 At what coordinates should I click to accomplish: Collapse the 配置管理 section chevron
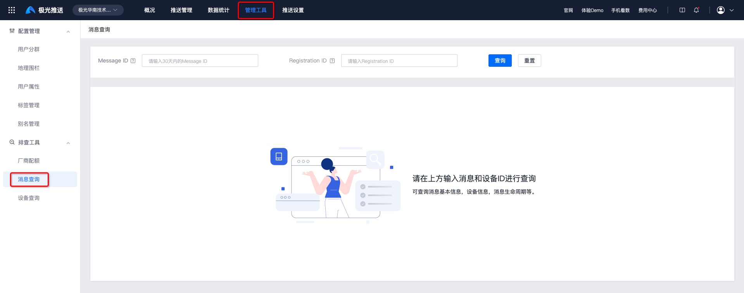pos(68,31)
